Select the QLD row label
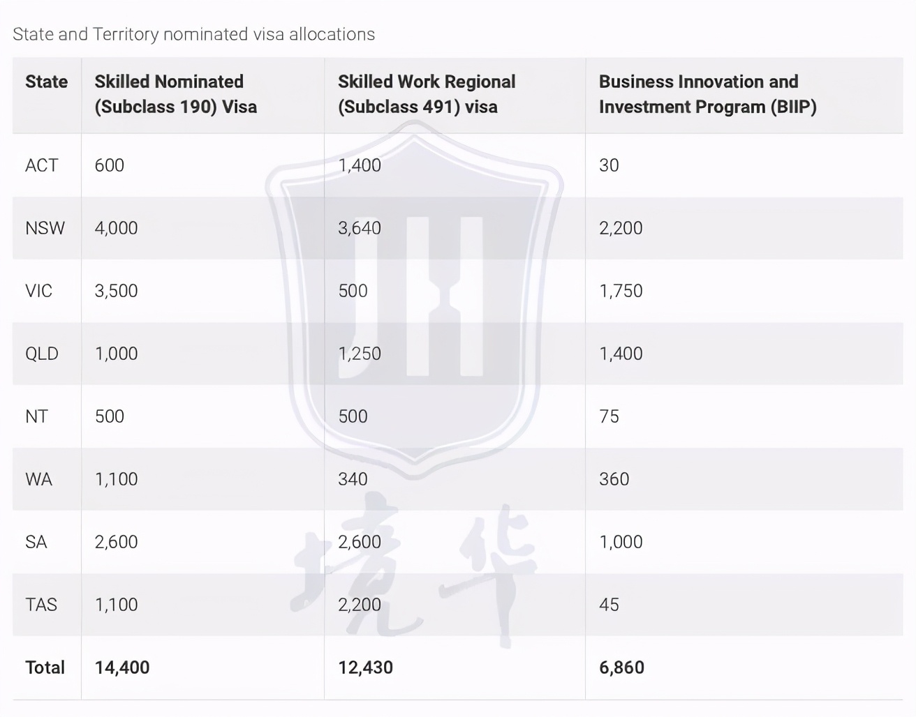The image size is (916, 717). pos(42,354)
